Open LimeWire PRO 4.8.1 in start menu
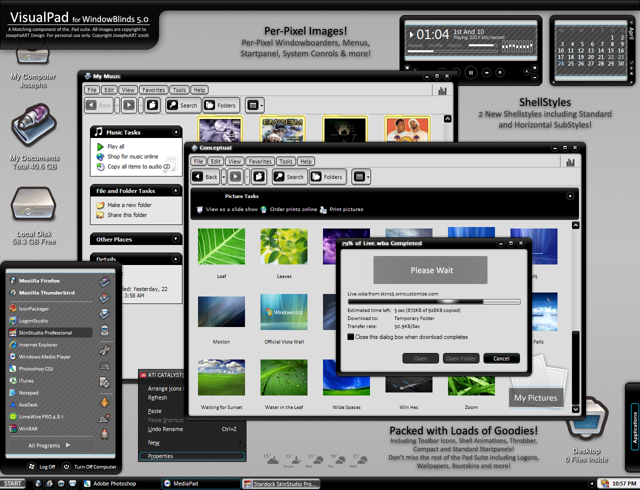 (36, 417)
